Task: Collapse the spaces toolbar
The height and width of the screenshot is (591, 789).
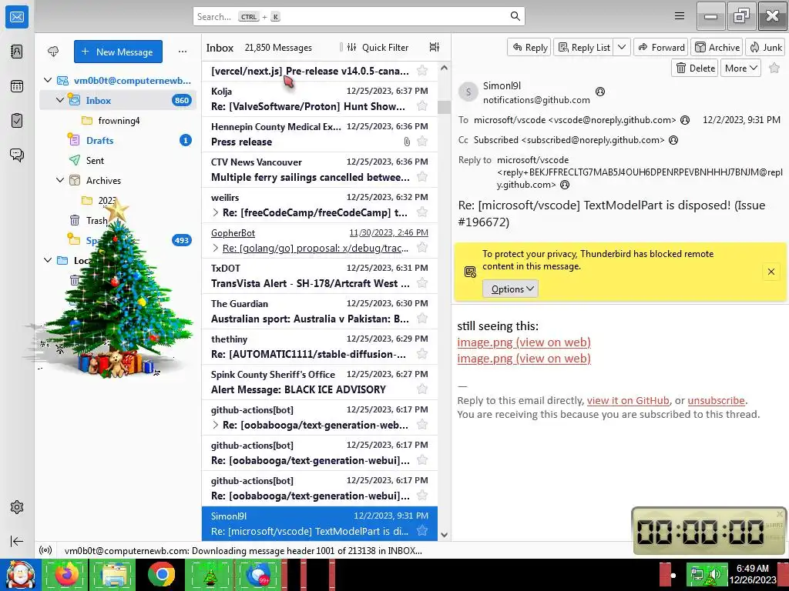Action: click(x=17, y=541)
